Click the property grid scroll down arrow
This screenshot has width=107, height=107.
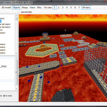pos(16,89)
